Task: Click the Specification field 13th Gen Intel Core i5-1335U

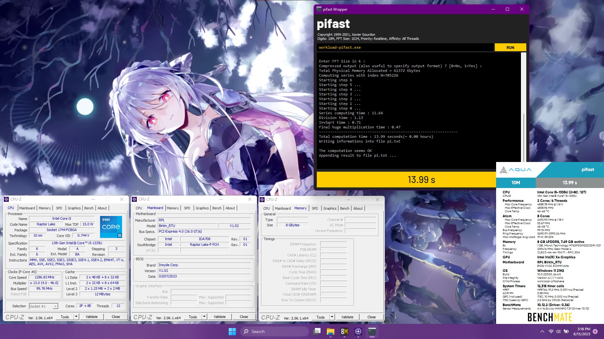Action: point(77,243)
